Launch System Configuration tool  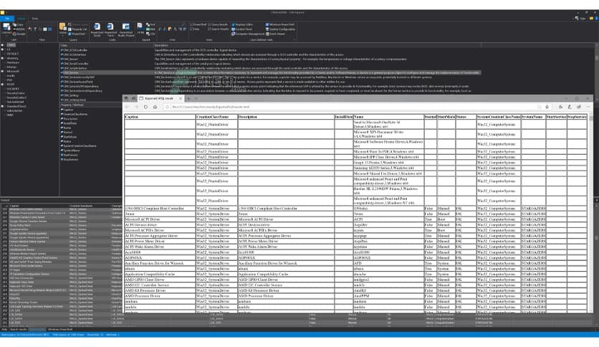(x=280, y=29)
